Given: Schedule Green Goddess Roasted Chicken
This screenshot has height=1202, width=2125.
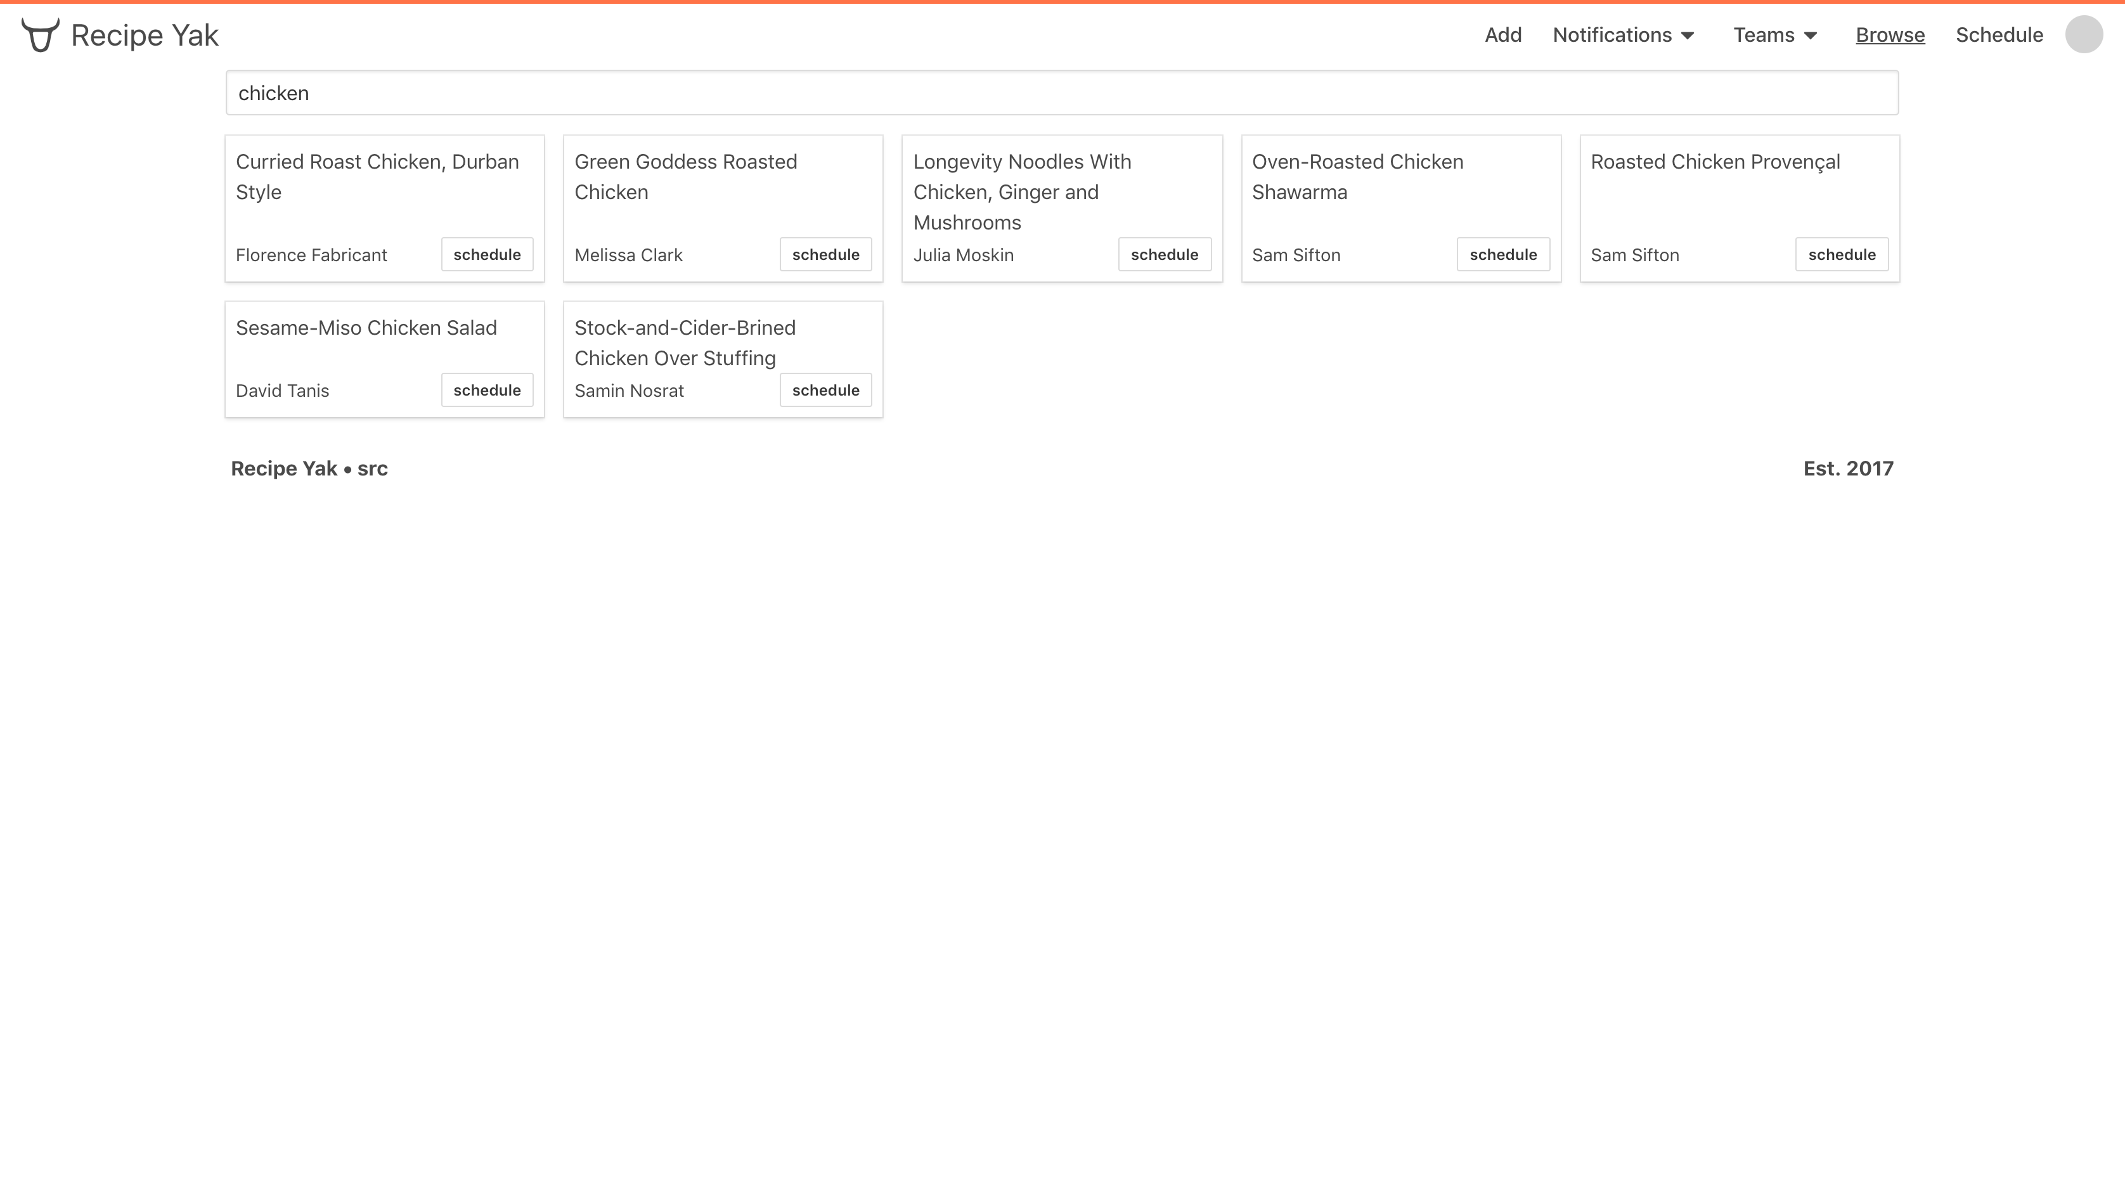Looking at the screenshot, I should pyautogui.click(x=825, y=254).
